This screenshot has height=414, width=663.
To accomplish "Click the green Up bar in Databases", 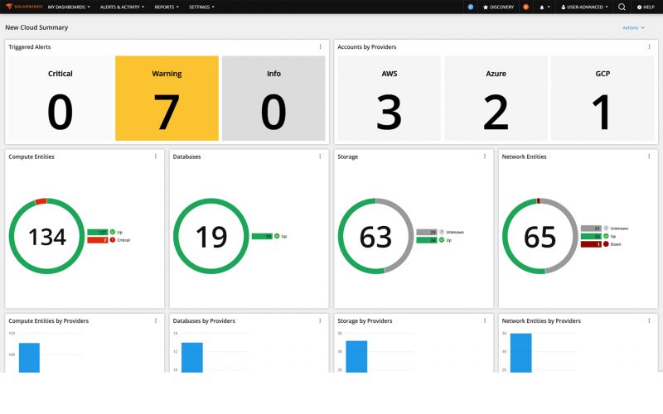I will (262, 236).
